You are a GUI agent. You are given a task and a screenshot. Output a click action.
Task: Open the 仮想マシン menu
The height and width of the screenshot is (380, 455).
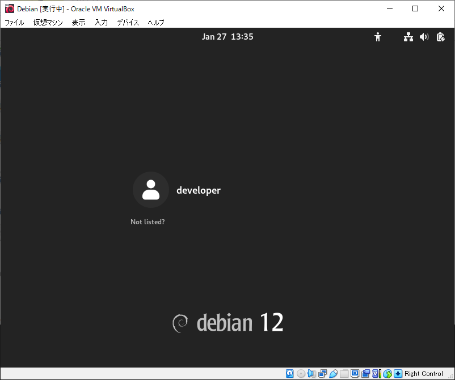[x=48, y=22]
